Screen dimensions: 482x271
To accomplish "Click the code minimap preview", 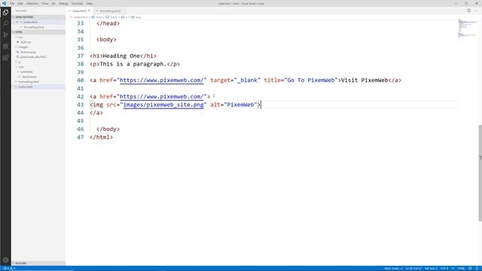I will (467, 29).
